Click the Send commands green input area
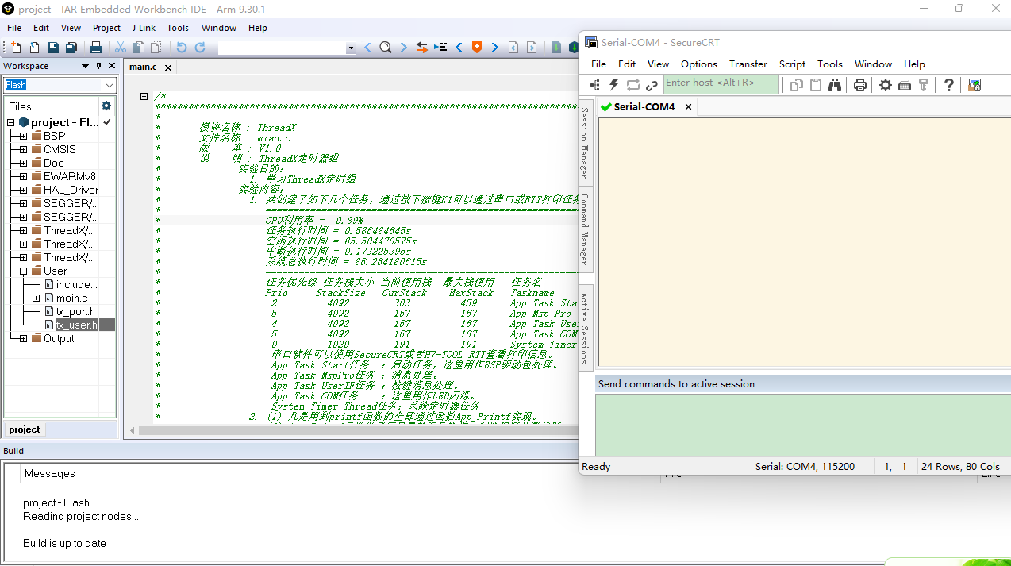 803,425
